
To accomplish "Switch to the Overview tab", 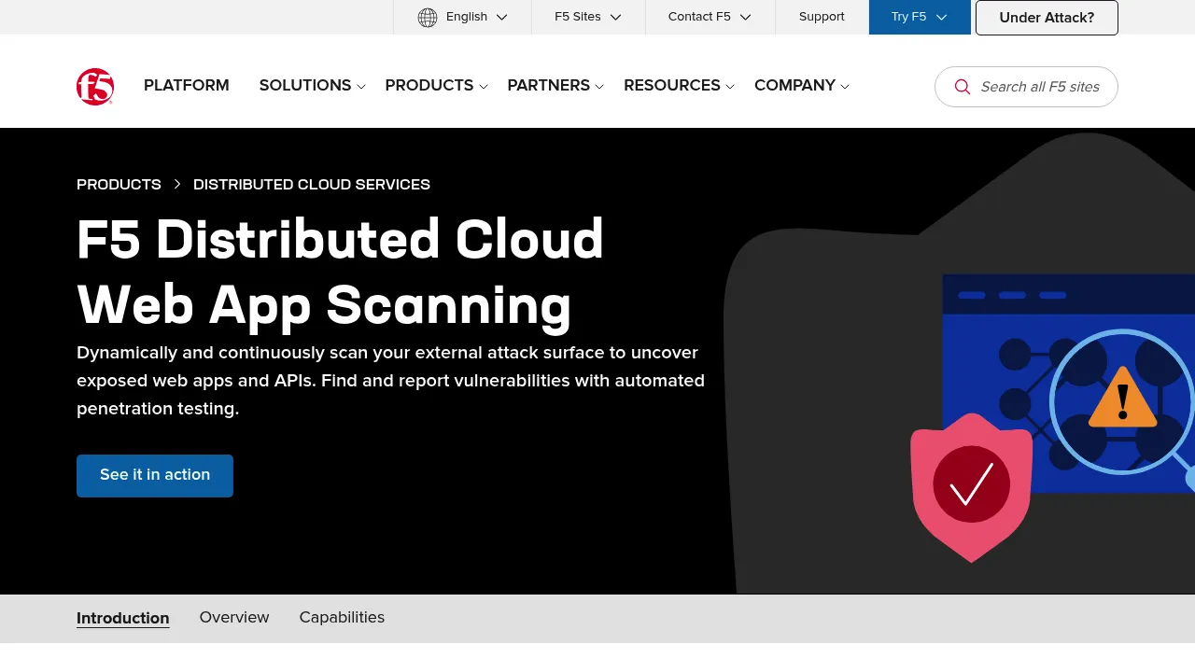I will pos(234,617).
